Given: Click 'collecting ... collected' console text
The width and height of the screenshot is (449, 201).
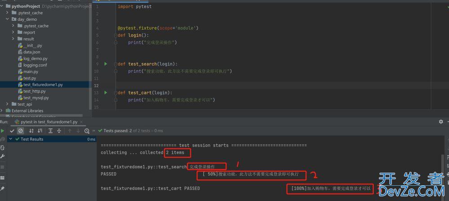Looking at the screenshot, I should pyautogui.click(x=132, y=152).
